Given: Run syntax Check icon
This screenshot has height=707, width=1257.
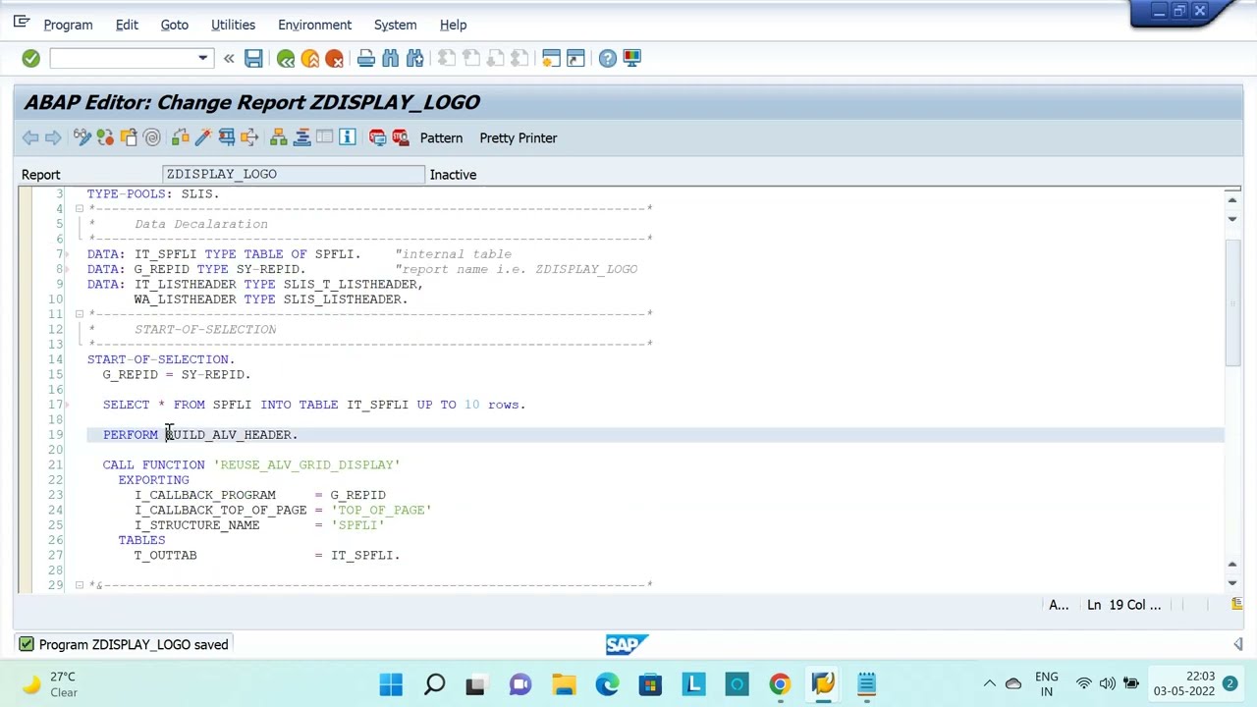Looking at the screenshot, I should [x=181, y=137].
